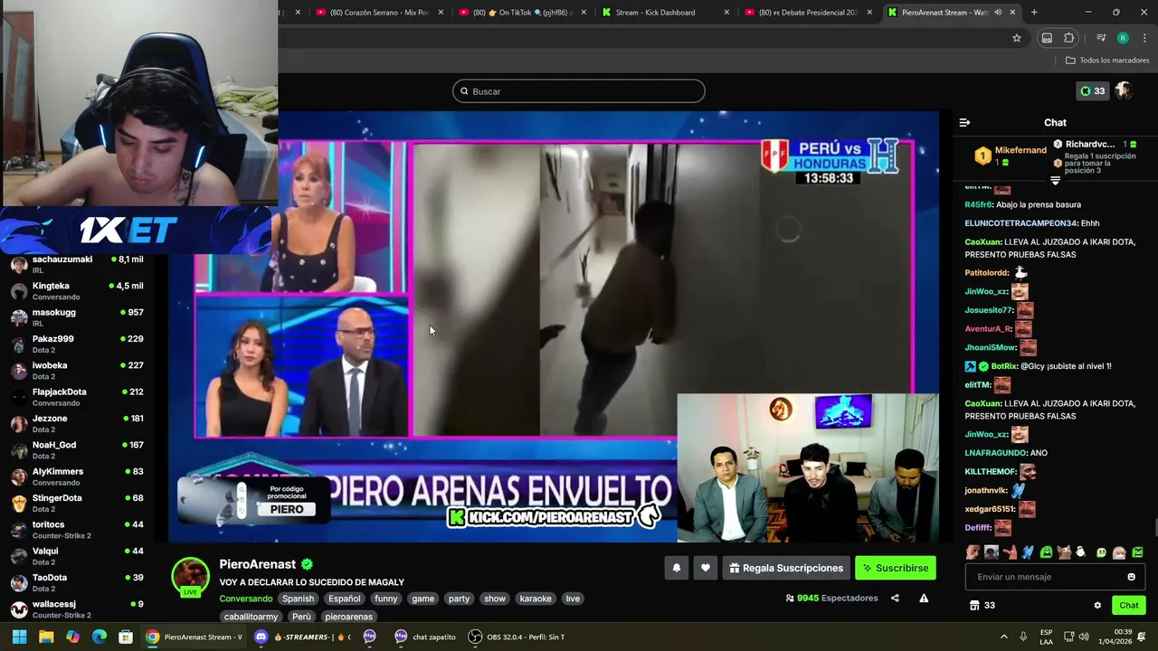The width and height of the screenshot is (1158, 651).
Task: Open chat settings gear icon
Action: [1097, 606]
